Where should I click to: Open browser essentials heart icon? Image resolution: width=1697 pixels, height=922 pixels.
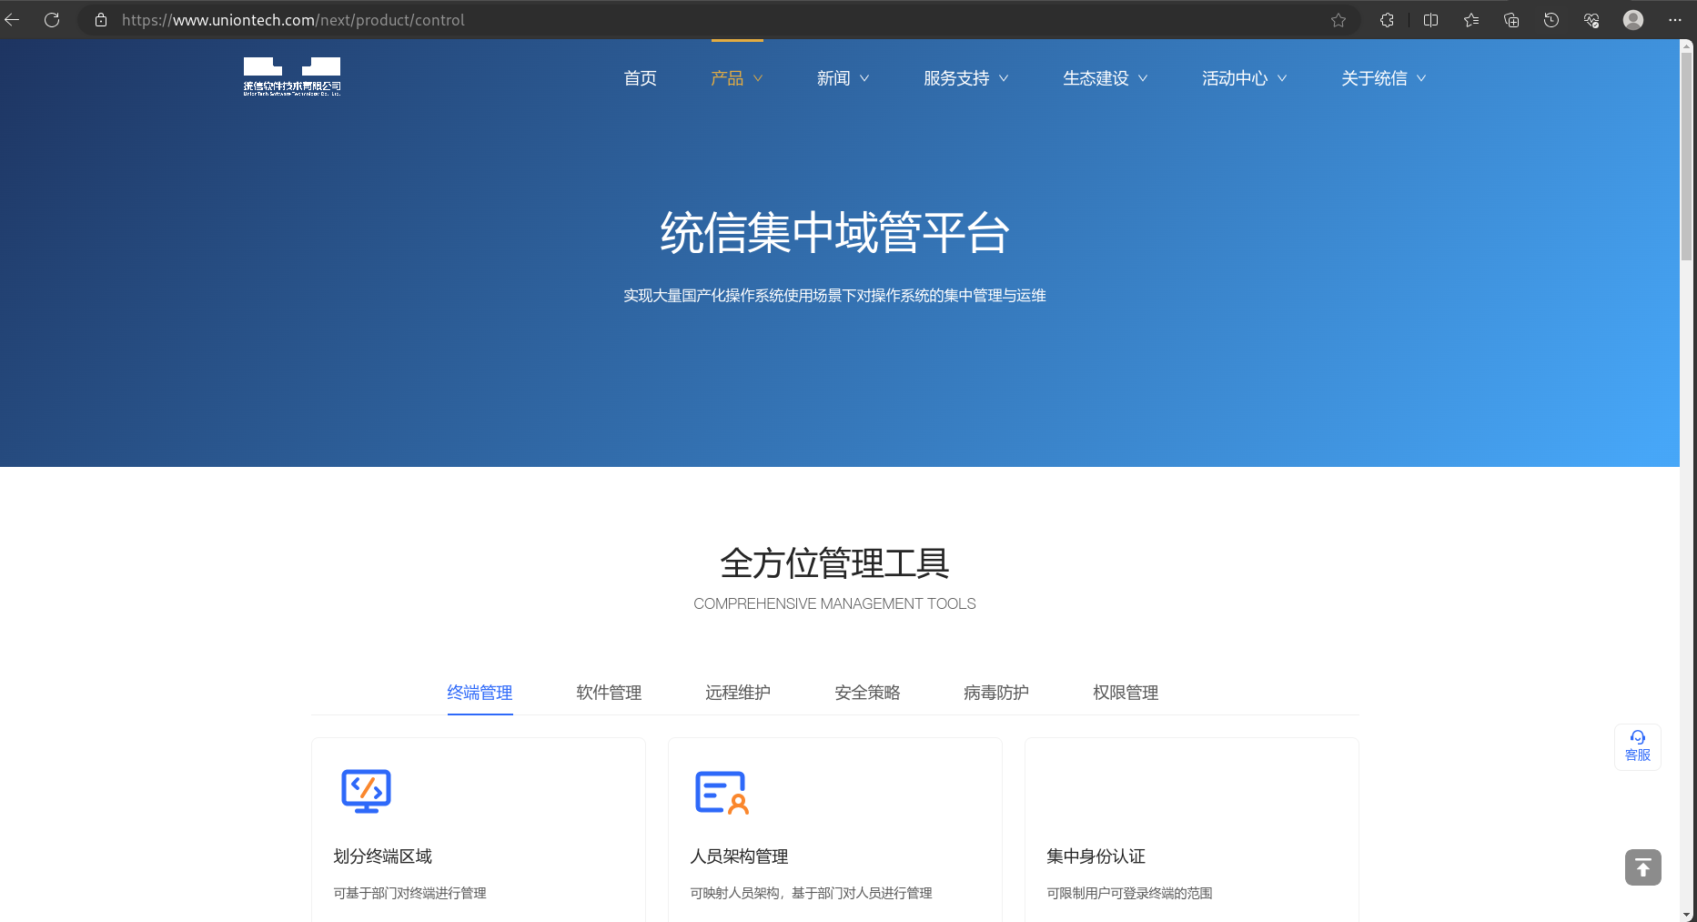click(x=1591, y=20)
